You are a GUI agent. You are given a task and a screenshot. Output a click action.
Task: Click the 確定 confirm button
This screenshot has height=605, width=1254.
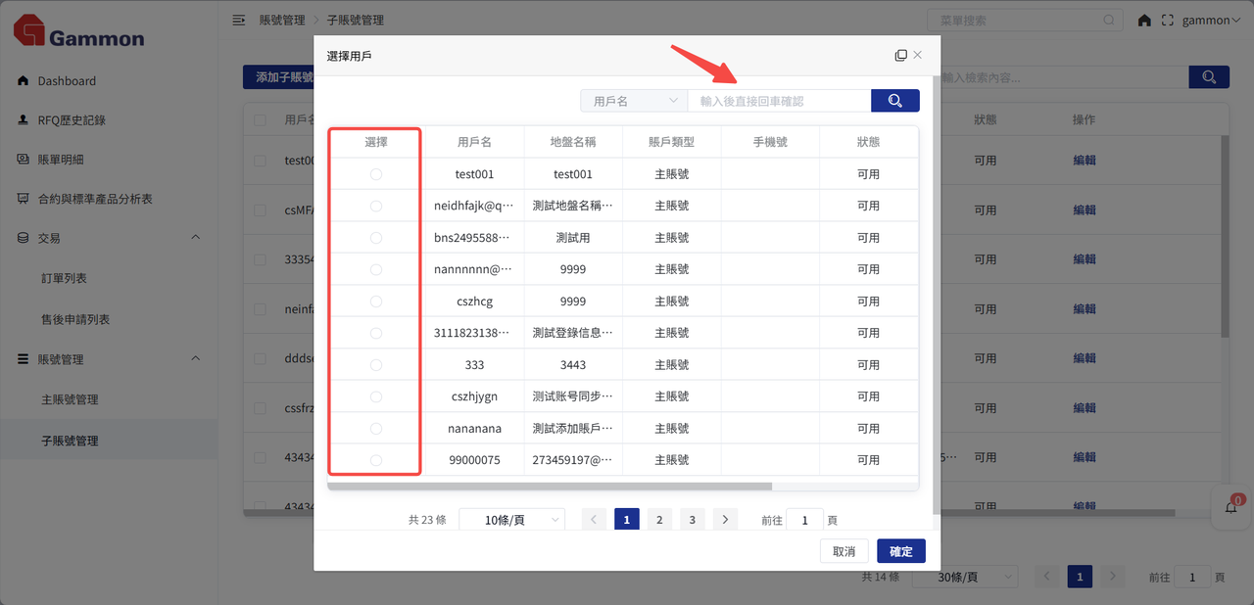900,551
